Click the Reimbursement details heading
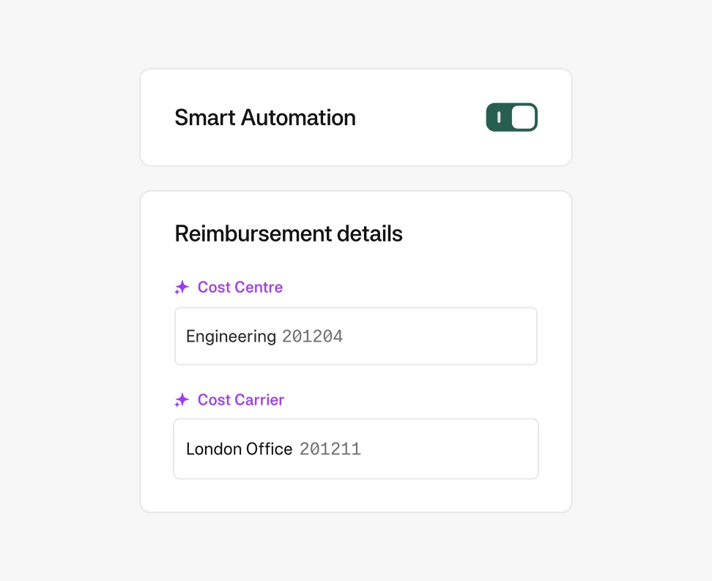The height and width of the screenshot is (581, 712). (289, 234)
